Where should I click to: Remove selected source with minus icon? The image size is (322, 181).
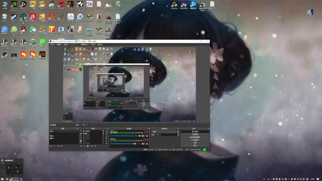point(85,146)
